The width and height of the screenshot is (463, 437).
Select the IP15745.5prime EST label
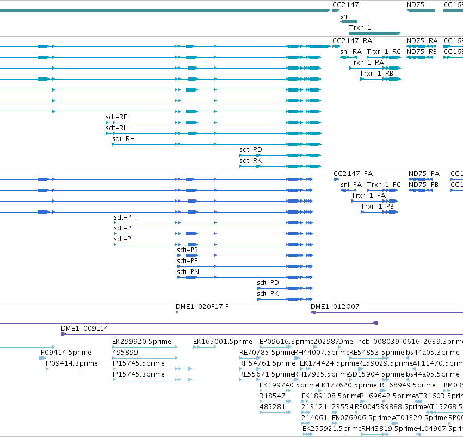139,363
